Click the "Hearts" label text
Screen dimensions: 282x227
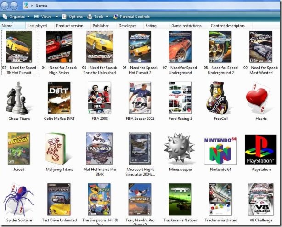pyautogui.click(x=261, y=119)
